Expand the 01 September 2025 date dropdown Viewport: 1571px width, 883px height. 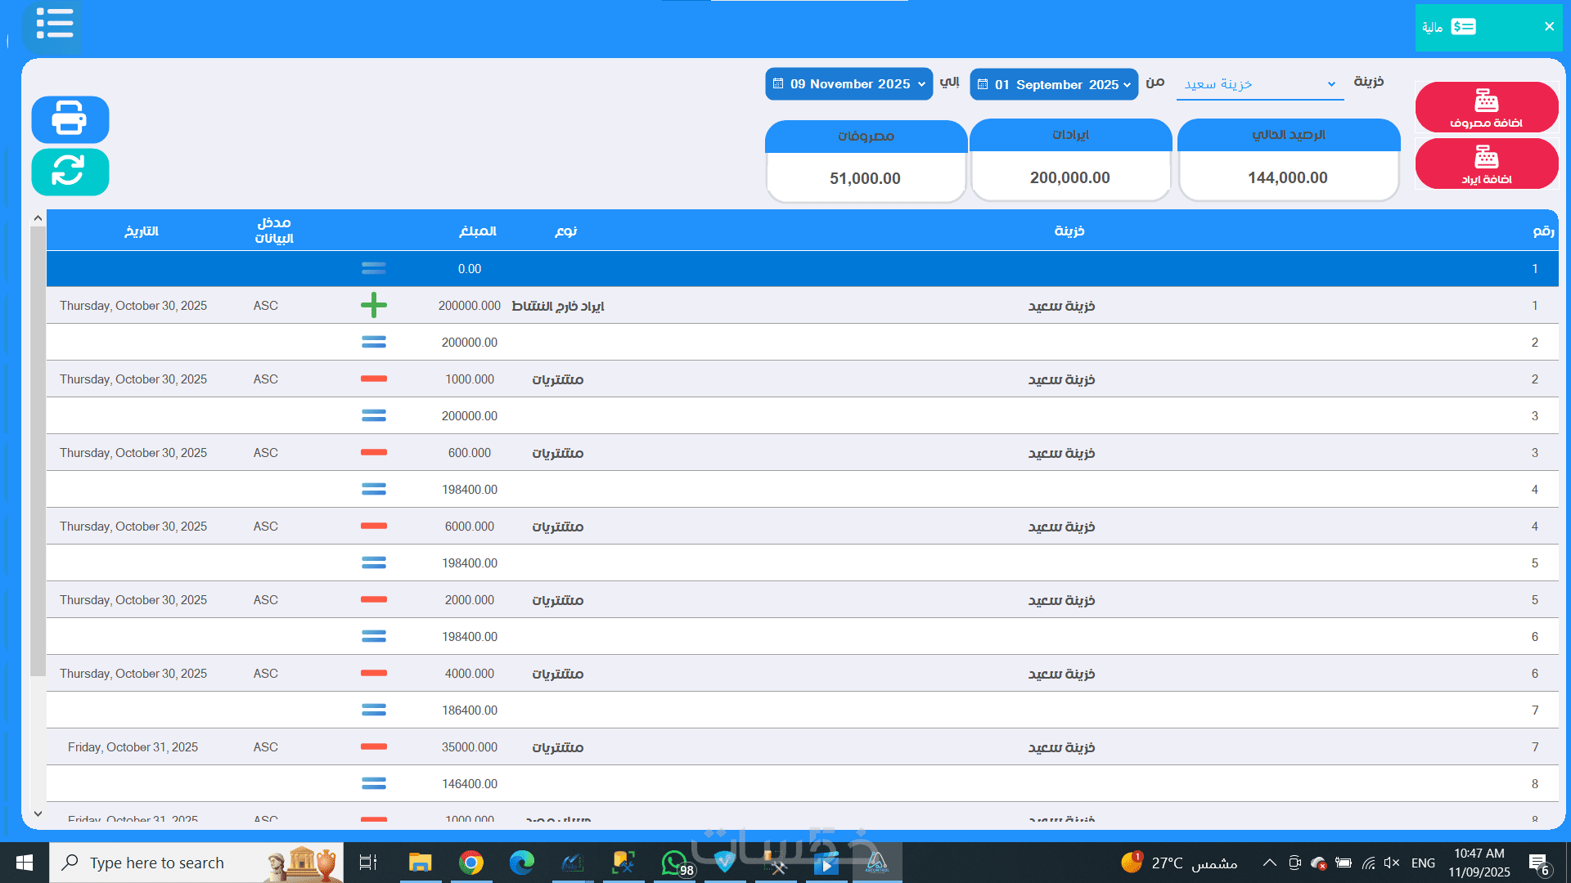pyautogui.click(x=1127, y=85)
